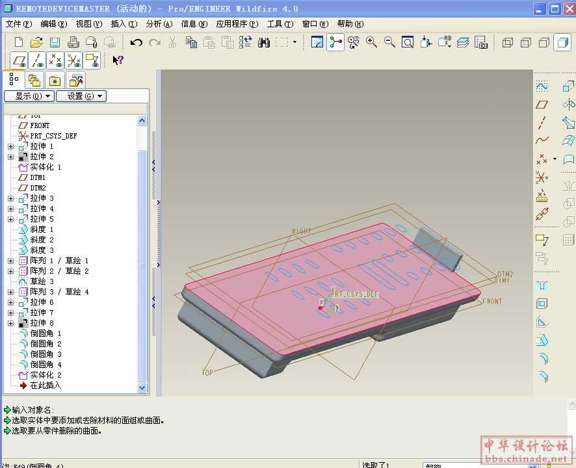Select 斜度 1 in model tree
576x468 pixels.
click(x=36, y=229)
